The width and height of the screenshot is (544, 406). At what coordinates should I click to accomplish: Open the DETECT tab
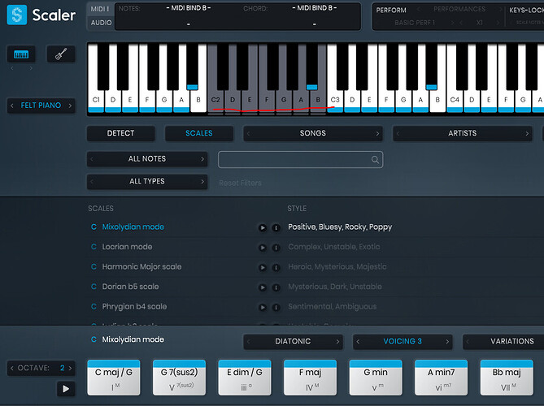click(x=120, y=133)
